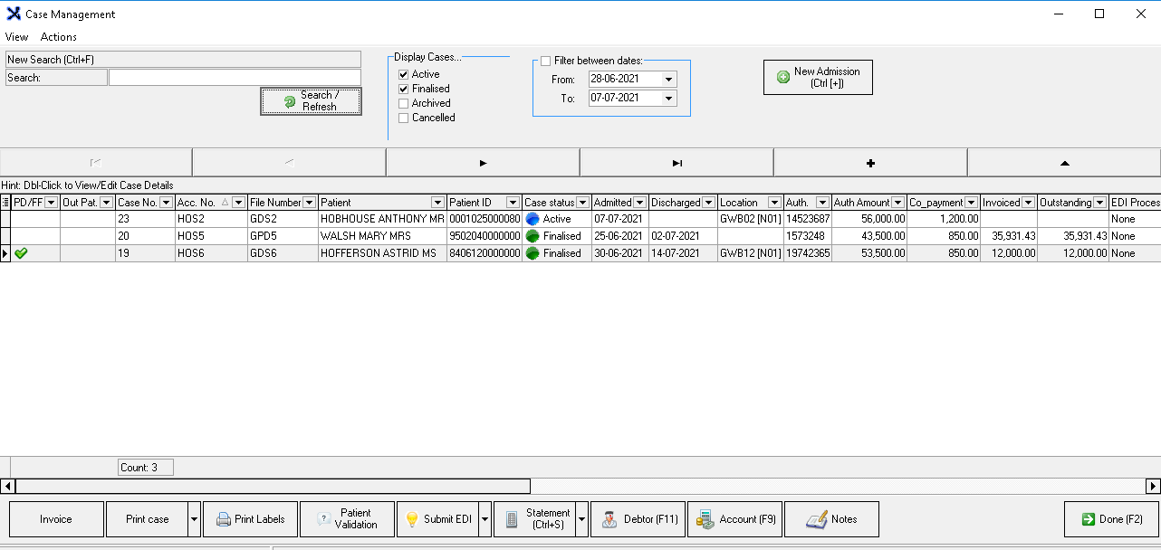Viewport: 1161px width, 550px height.
Task: Click the Submit EDI lightbulb button
Action: click(x=437, y=519)
